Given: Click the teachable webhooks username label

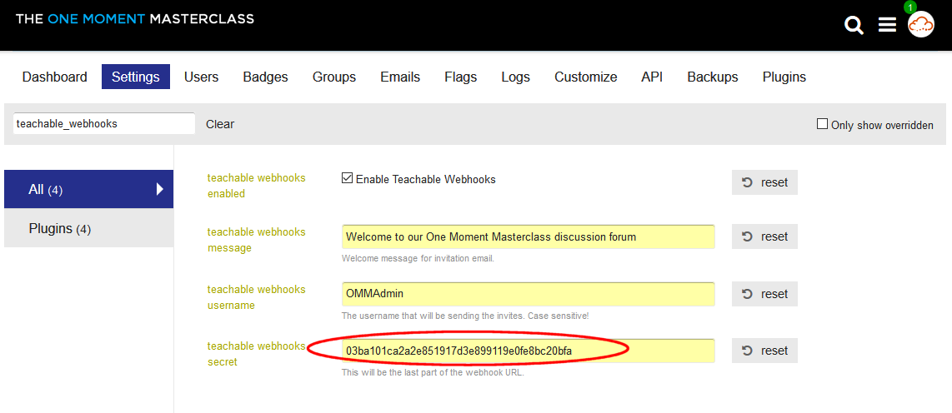Looking at the screenshot, I should (x=256, y=297).
